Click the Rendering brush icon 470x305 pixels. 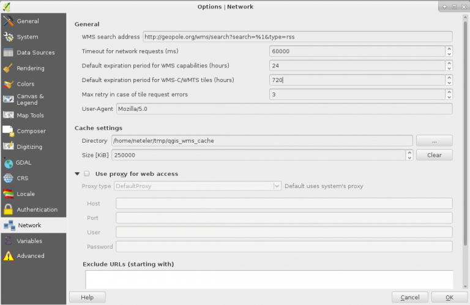point(8,68)
